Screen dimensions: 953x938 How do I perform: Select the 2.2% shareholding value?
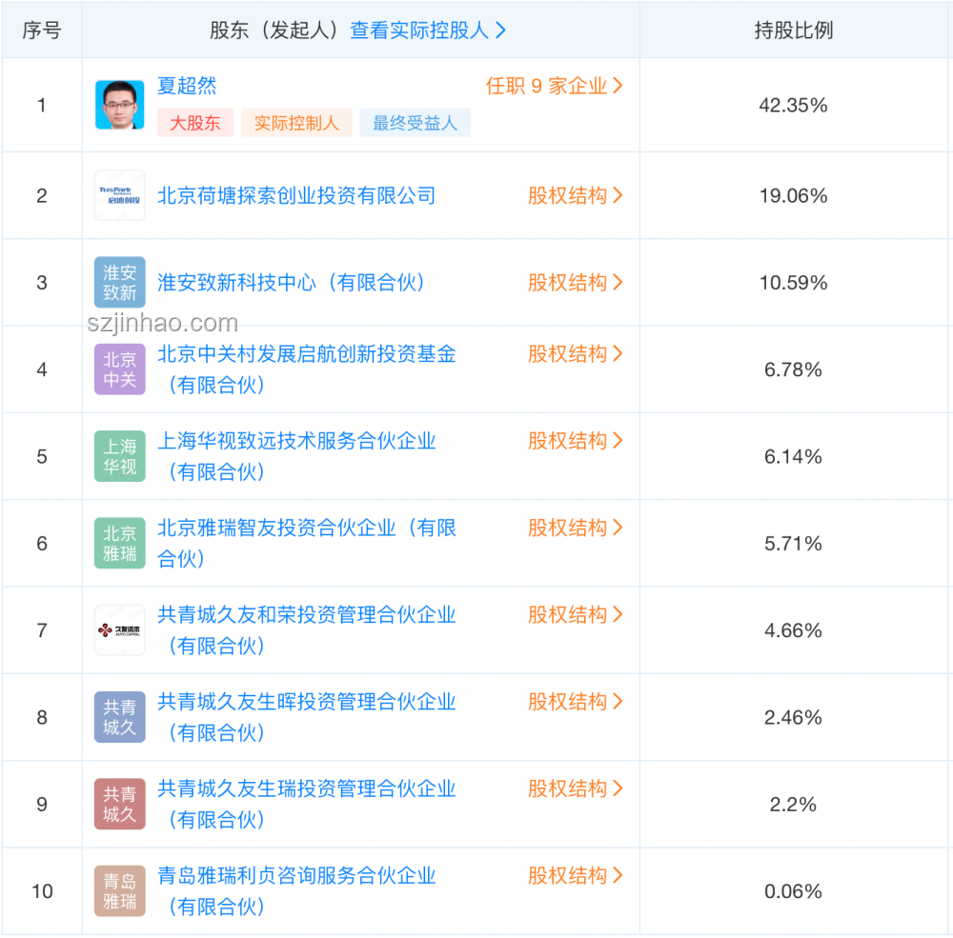coord(793,804)
